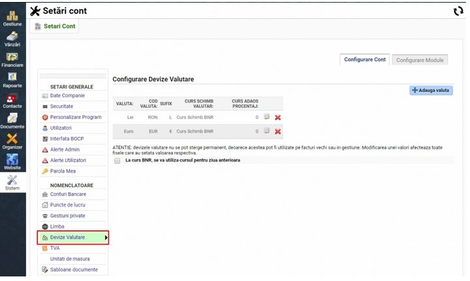Open the Contacte module icon

coord(12,100)
